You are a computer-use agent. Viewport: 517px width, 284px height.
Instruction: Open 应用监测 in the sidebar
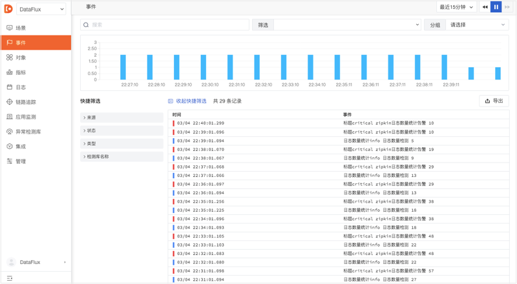tap(36, 117)
